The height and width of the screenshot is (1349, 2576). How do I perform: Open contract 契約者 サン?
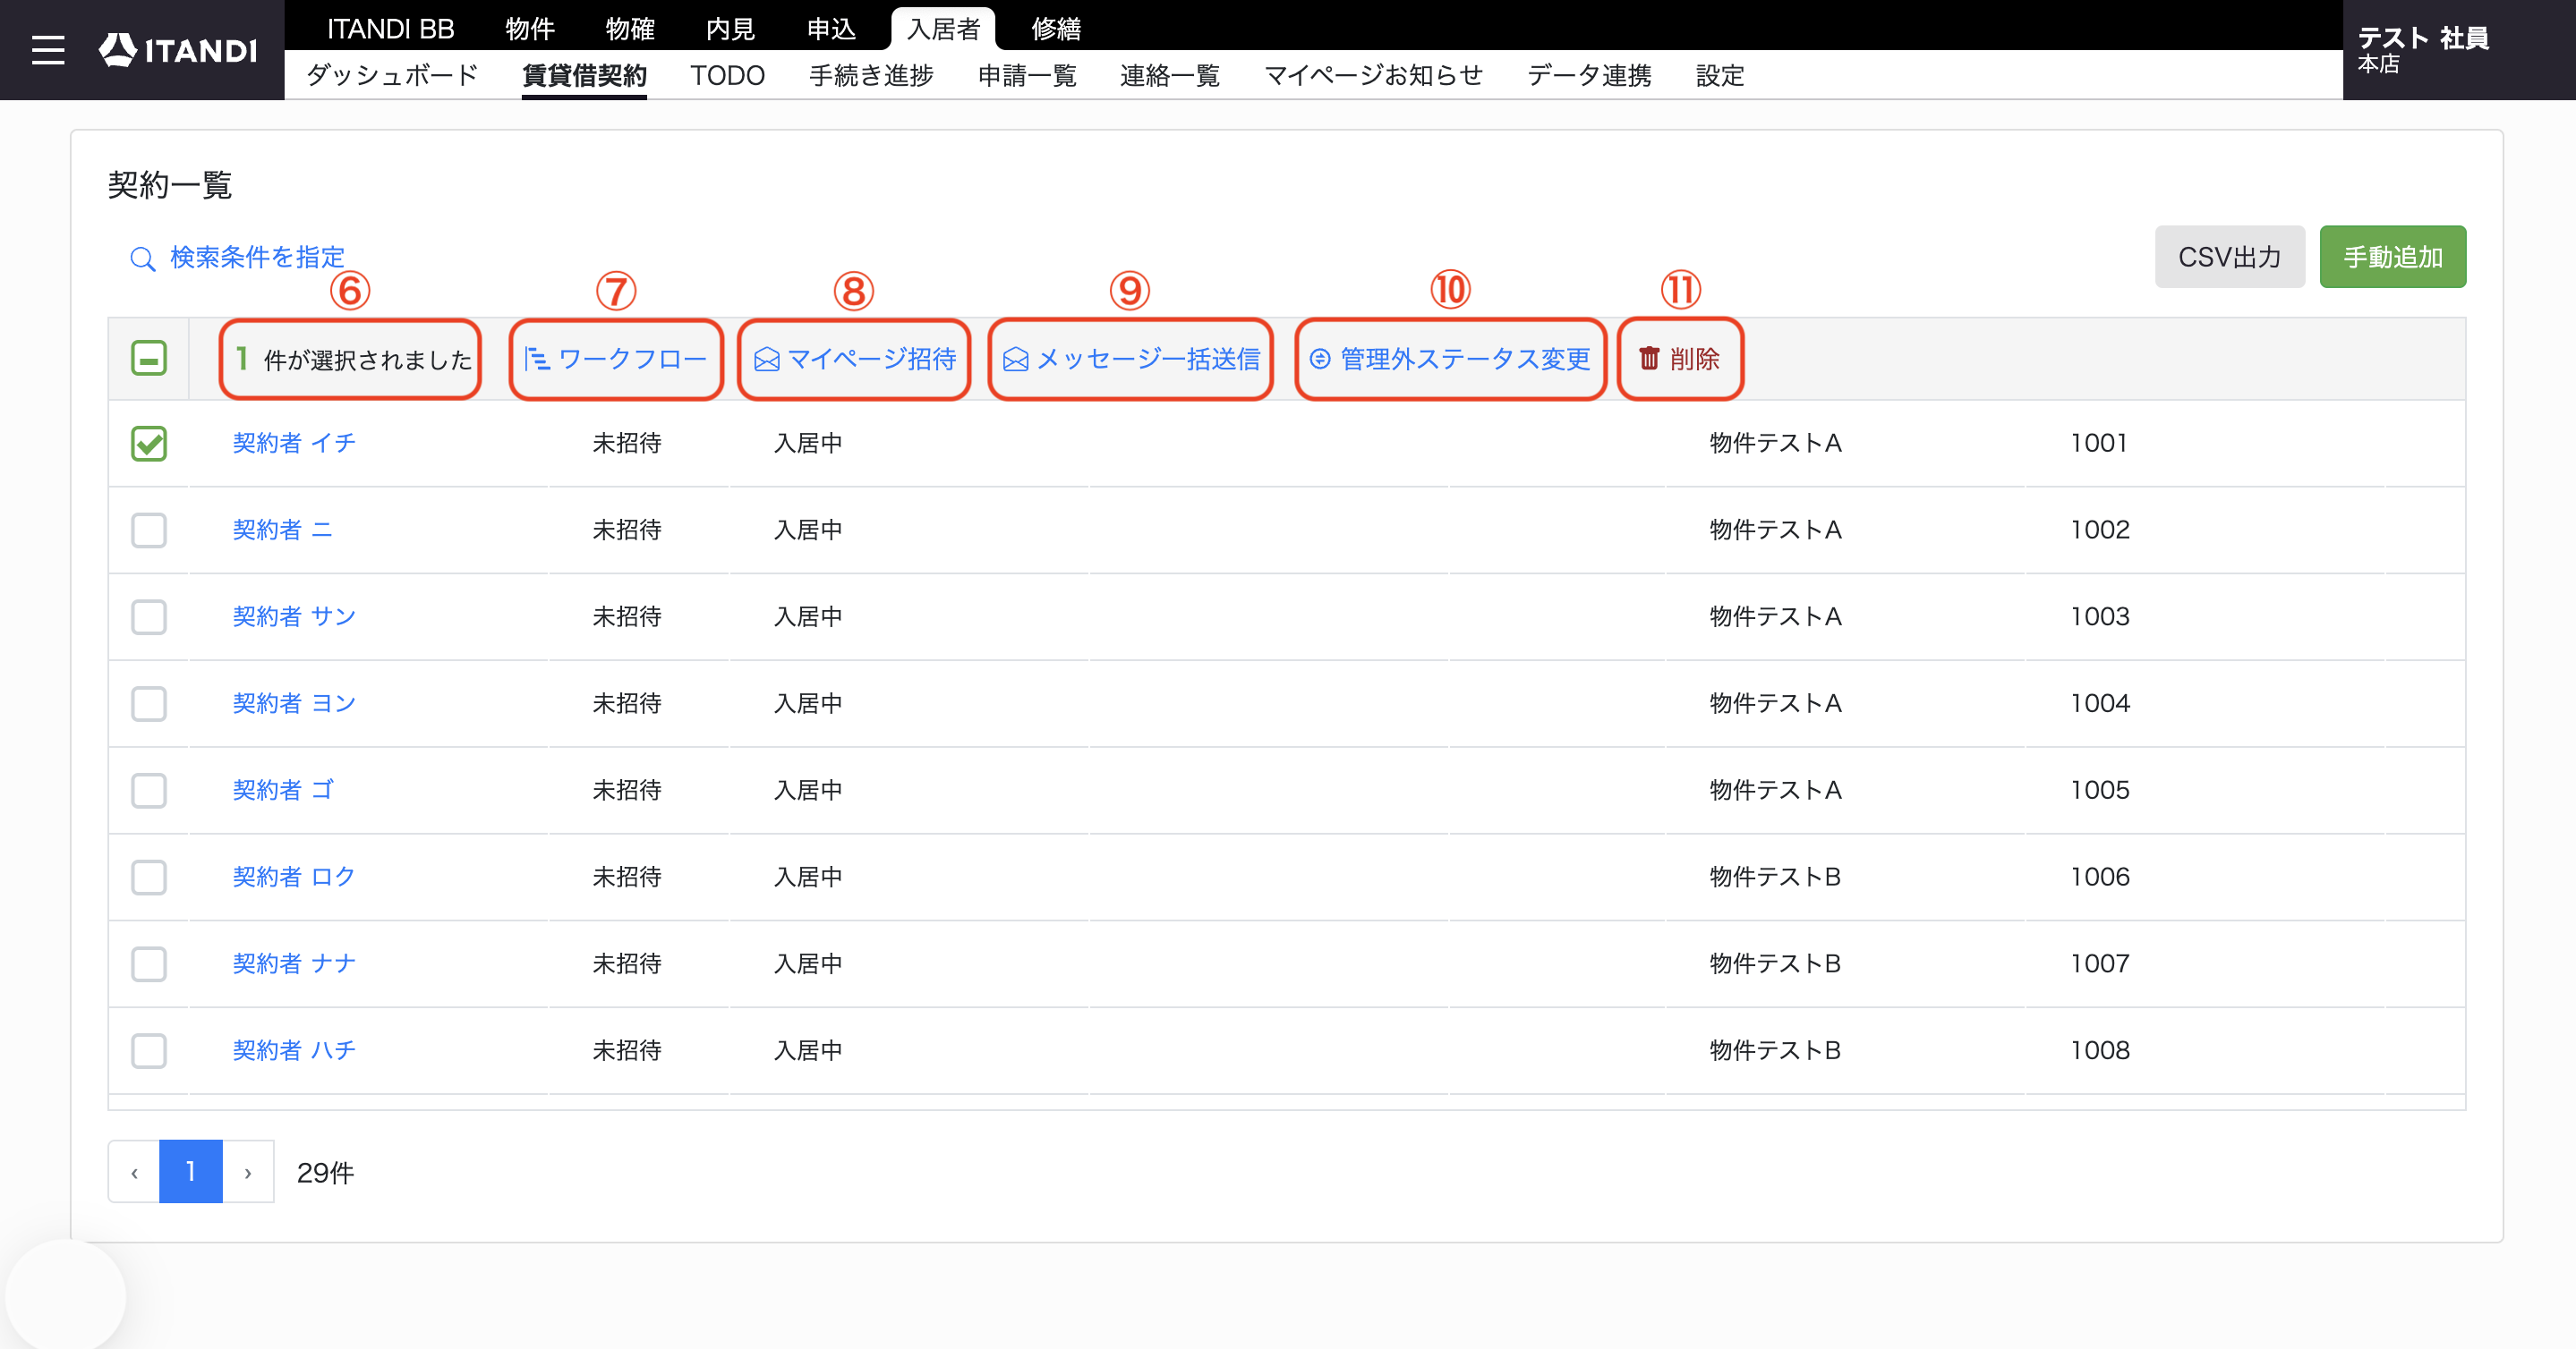click(x=294, y=616)
